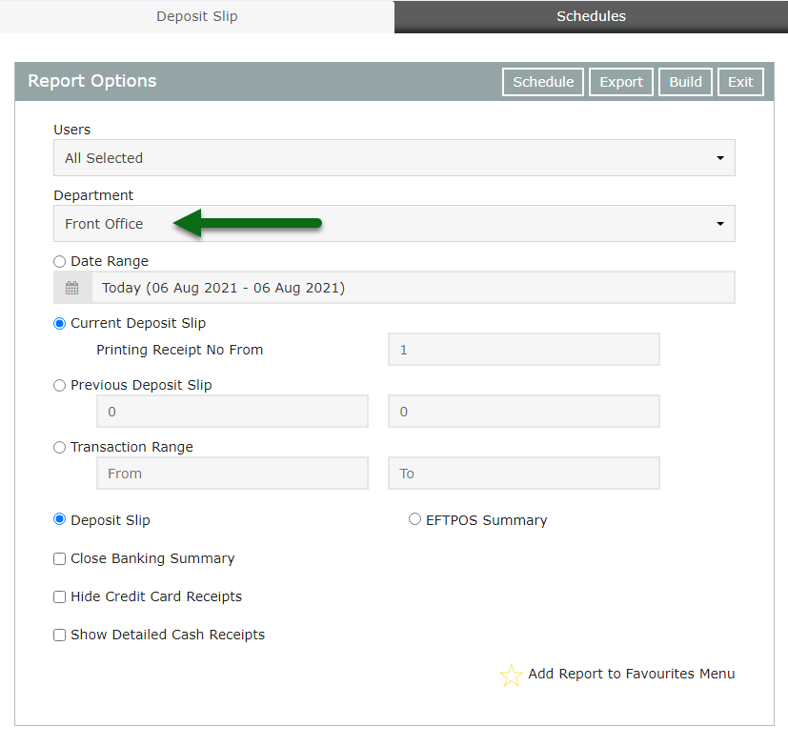Click the calendar icon beside the date range

coord(72,288)
